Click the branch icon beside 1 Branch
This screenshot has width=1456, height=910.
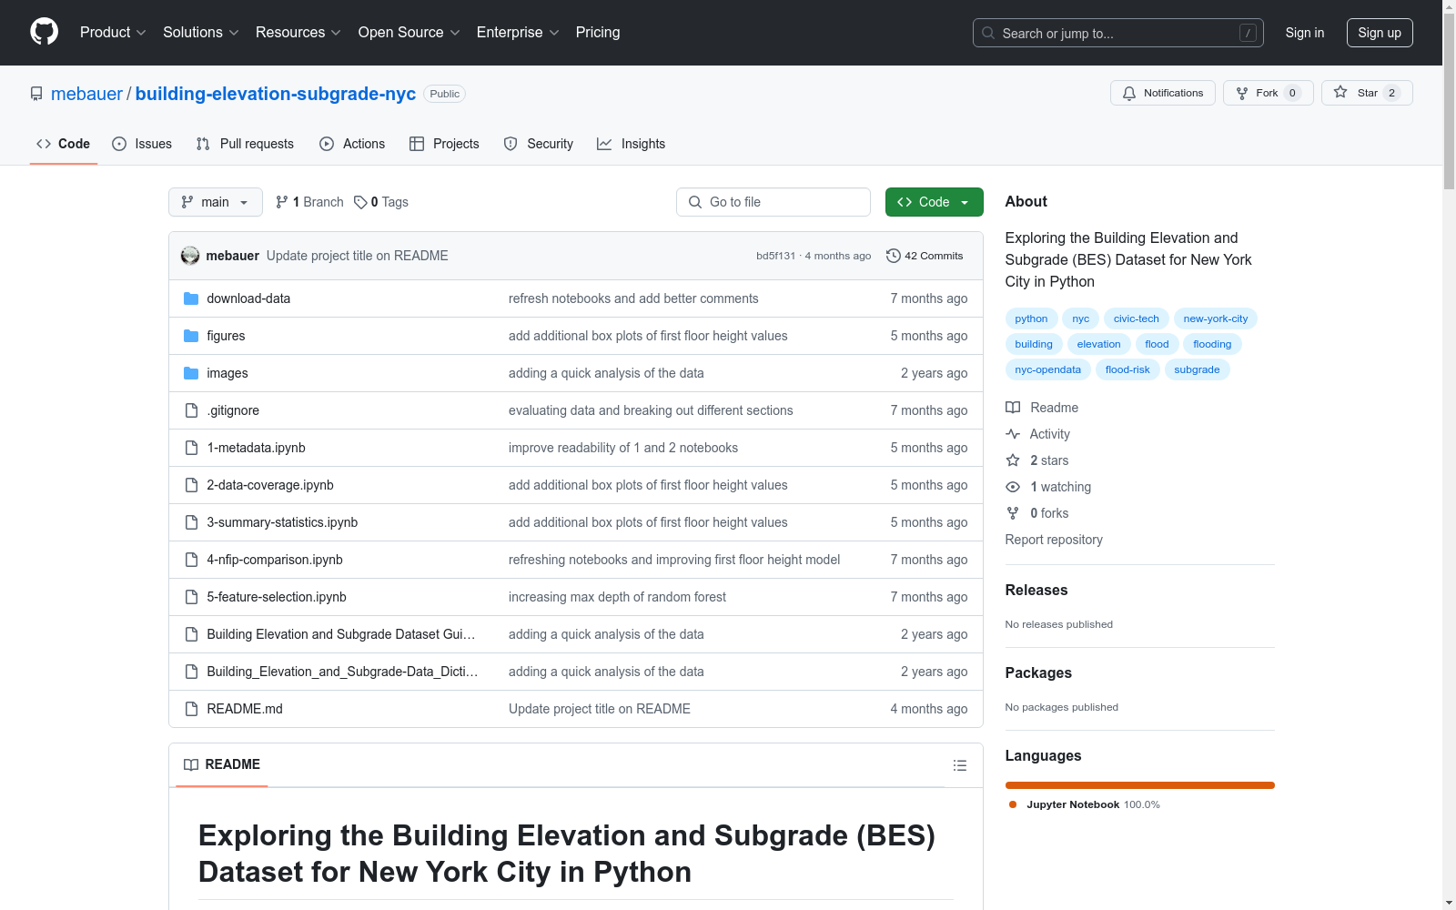(282, 202)
